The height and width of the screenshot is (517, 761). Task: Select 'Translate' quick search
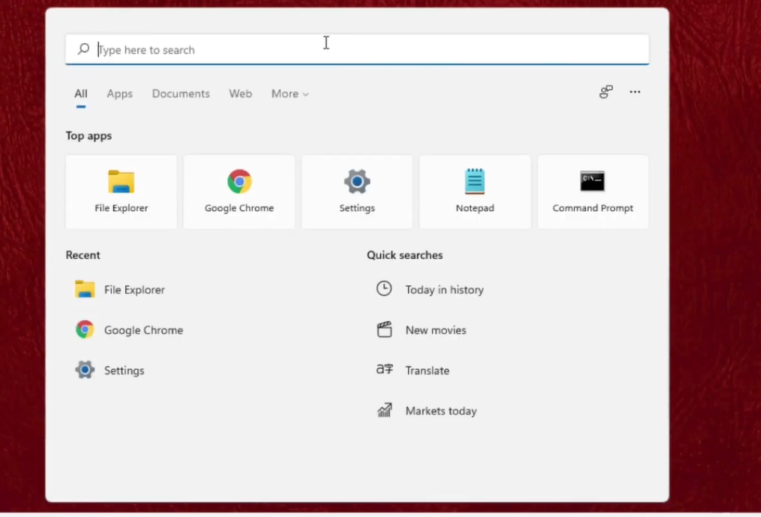[x=428, y=371]
